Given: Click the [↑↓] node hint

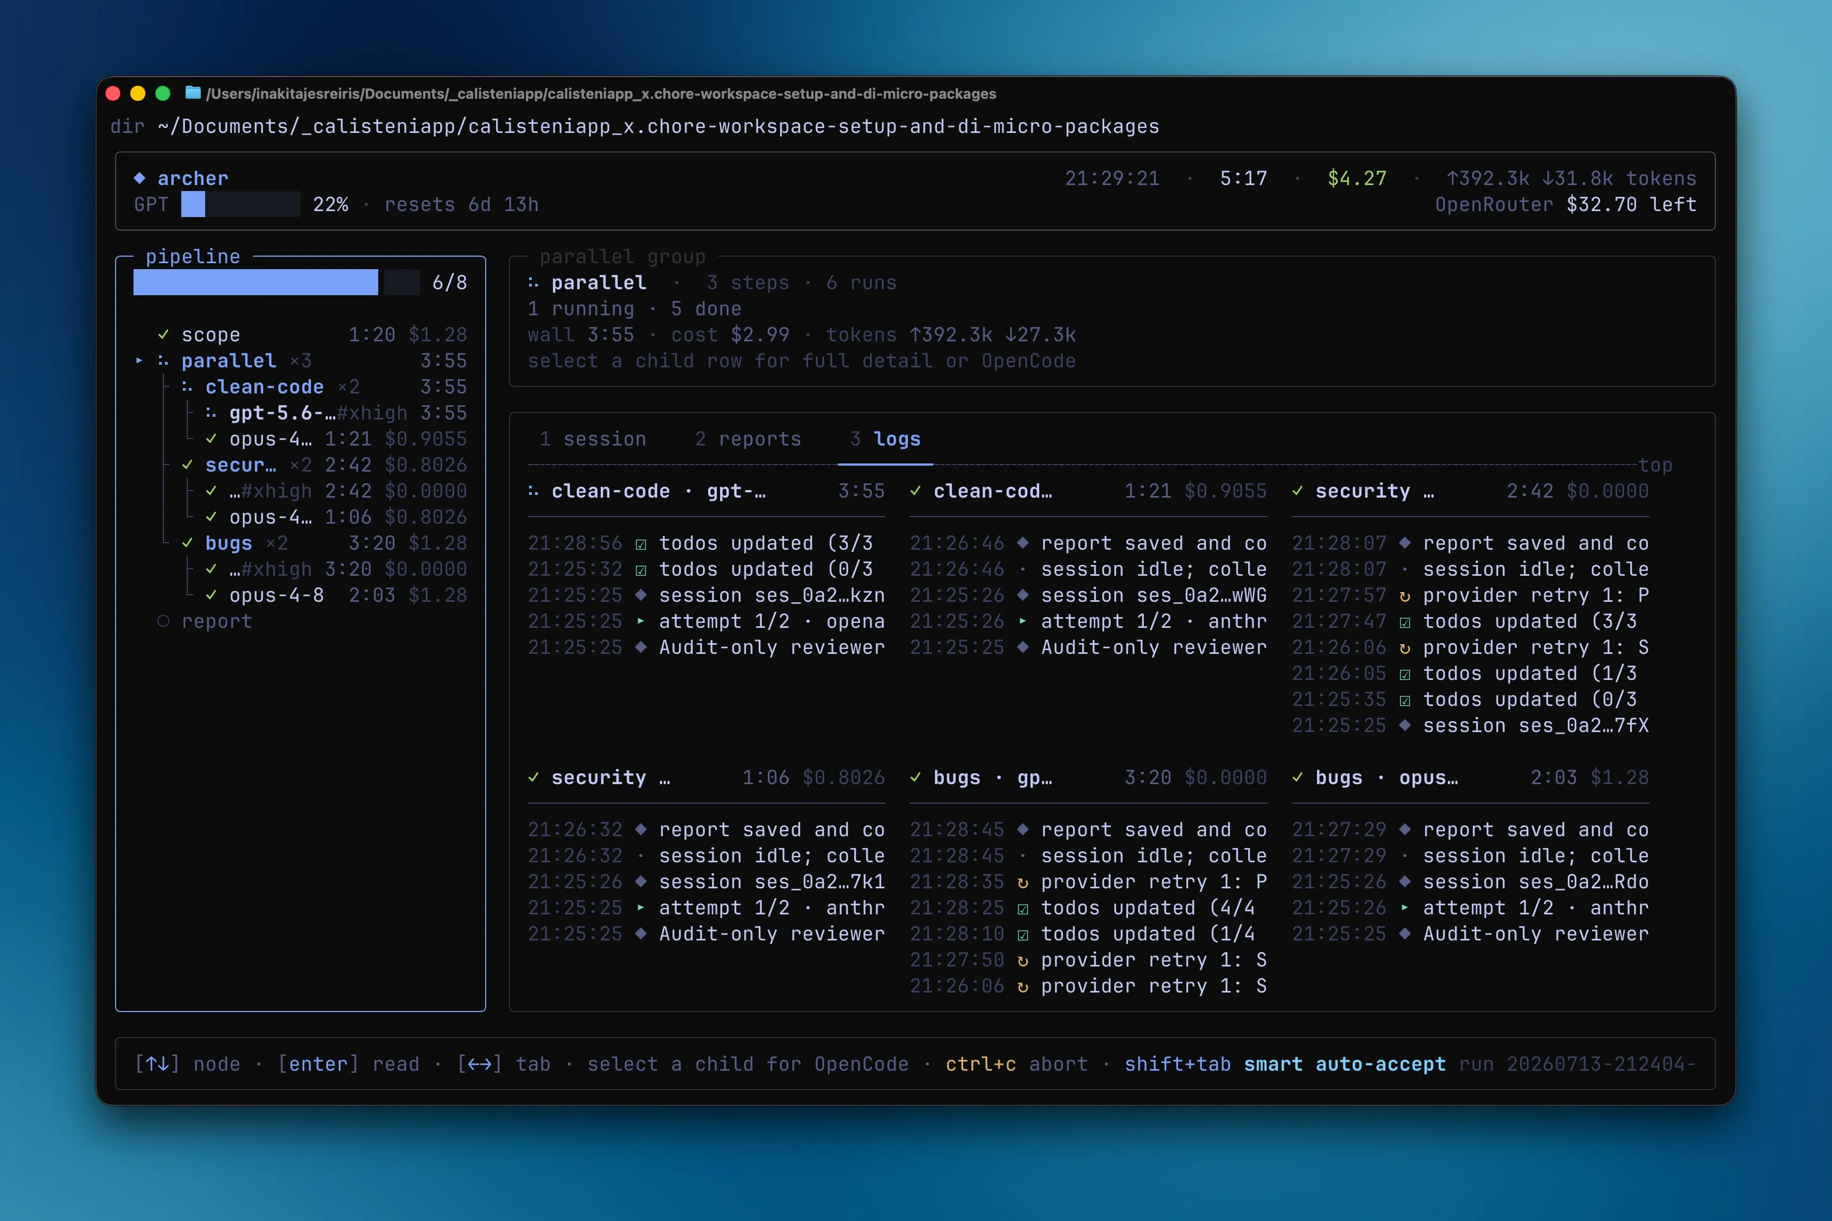Looking at the screenshot, I should (x=188, y=1064).
